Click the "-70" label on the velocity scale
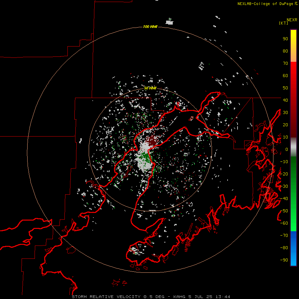299x299 pixels. click(x=284, y=236)
